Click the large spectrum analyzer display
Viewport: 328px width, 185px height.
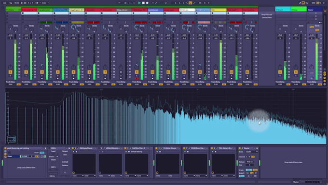165,116
